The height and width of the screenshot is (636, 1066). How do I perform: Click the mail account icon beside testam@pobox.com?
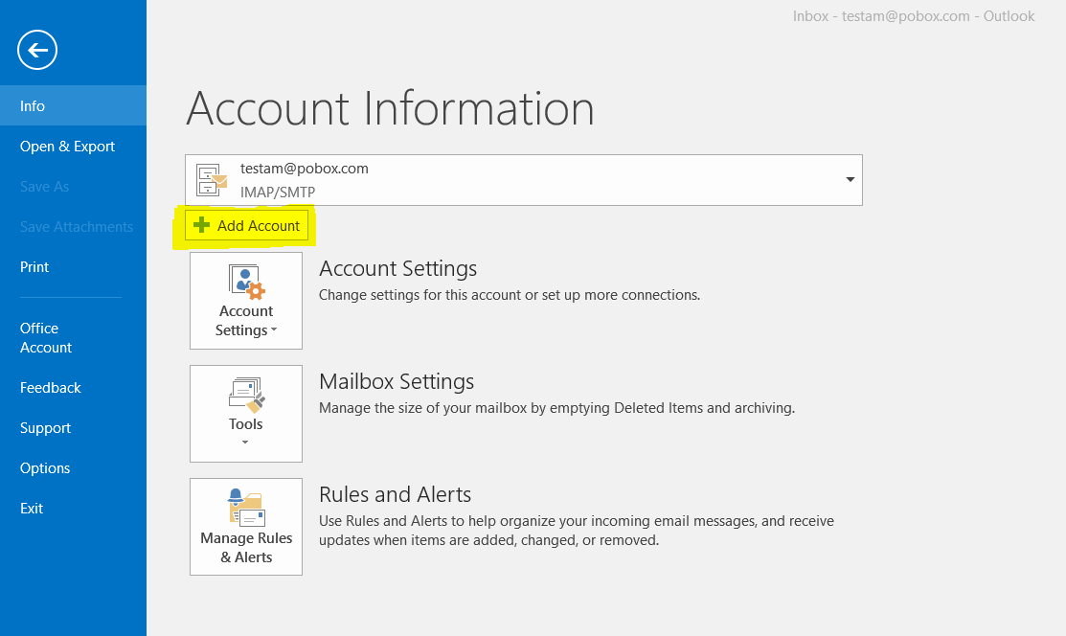point(212,180)
